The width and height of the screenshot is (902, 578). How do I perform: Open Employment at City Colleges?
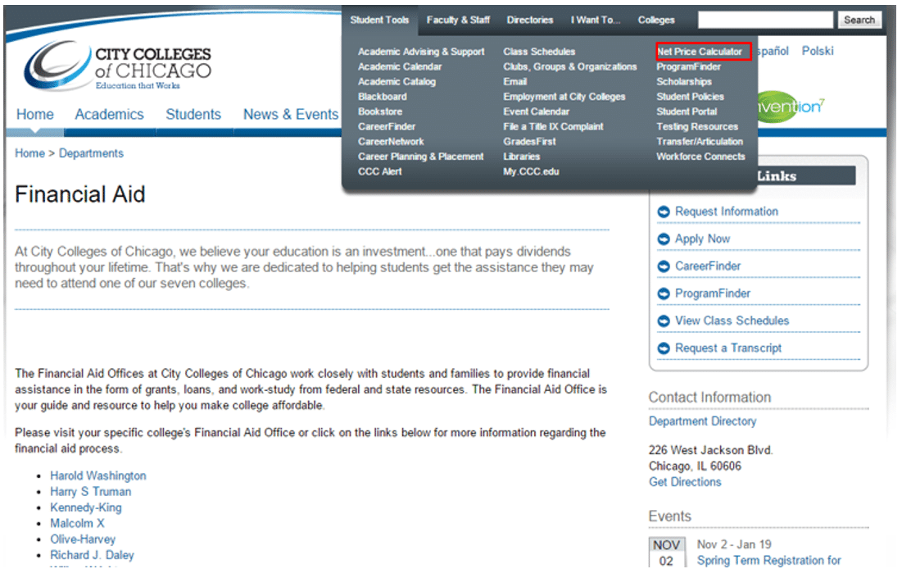coord(564,97)
